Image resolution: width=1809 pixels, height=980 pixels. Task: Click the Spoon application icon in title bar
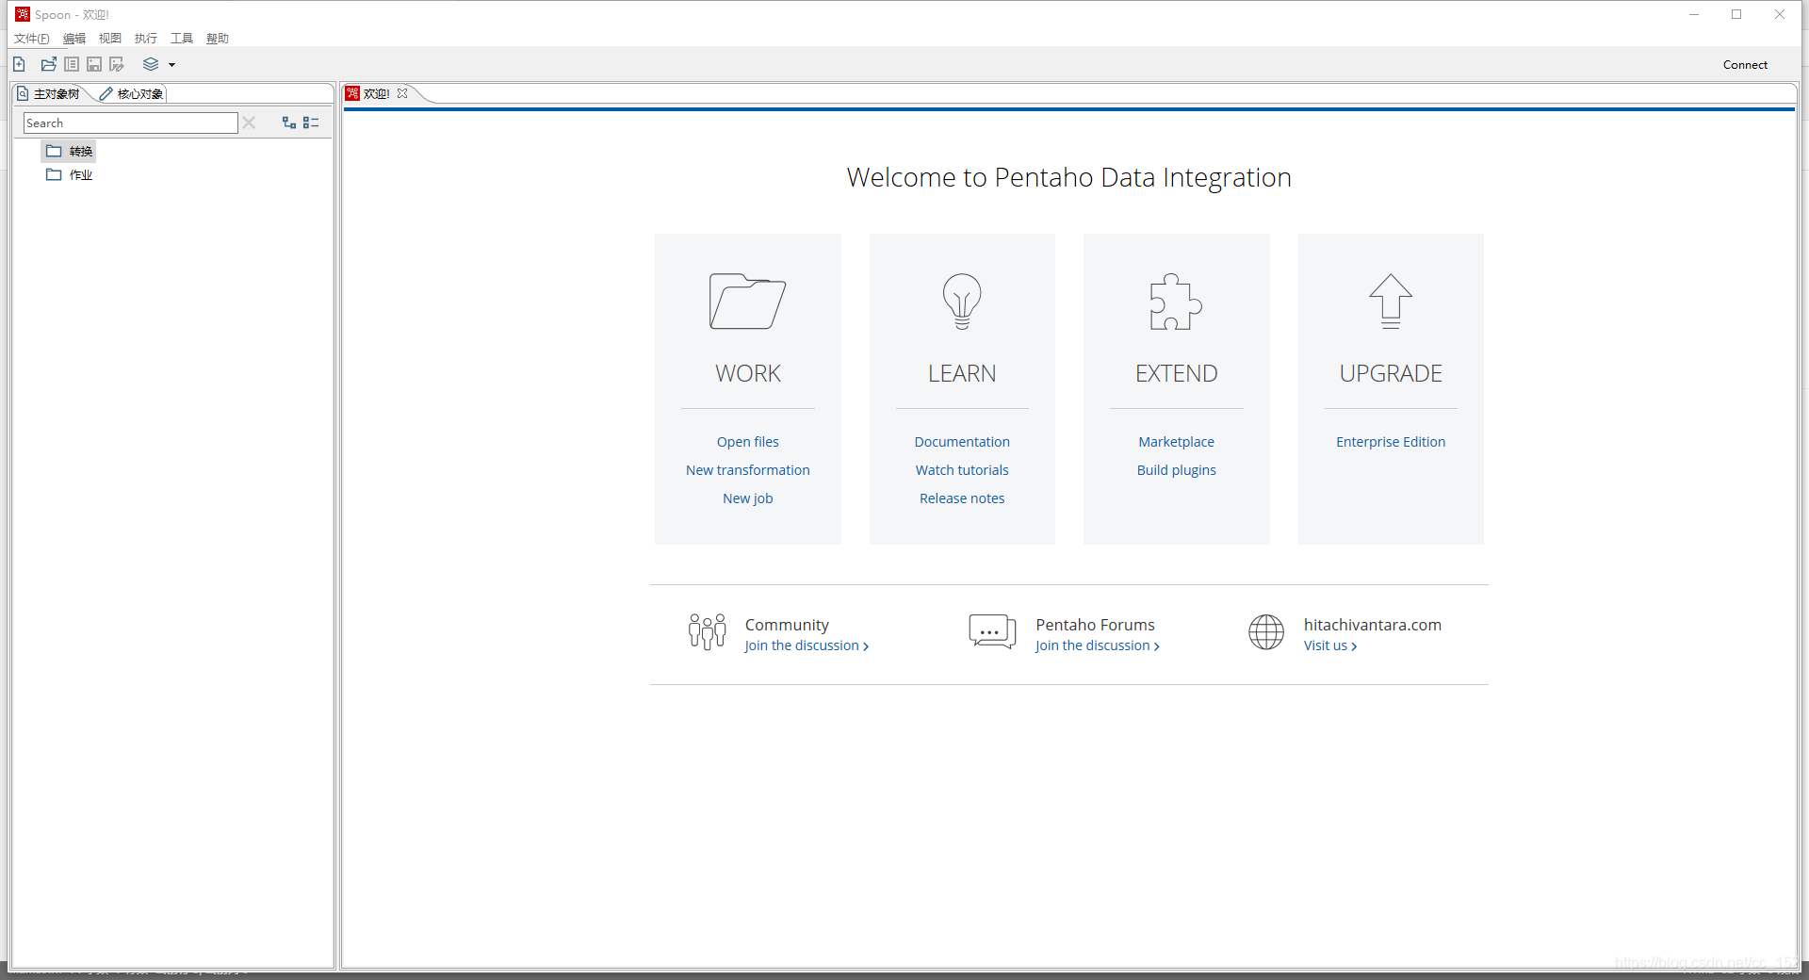[x=23, y=14]
